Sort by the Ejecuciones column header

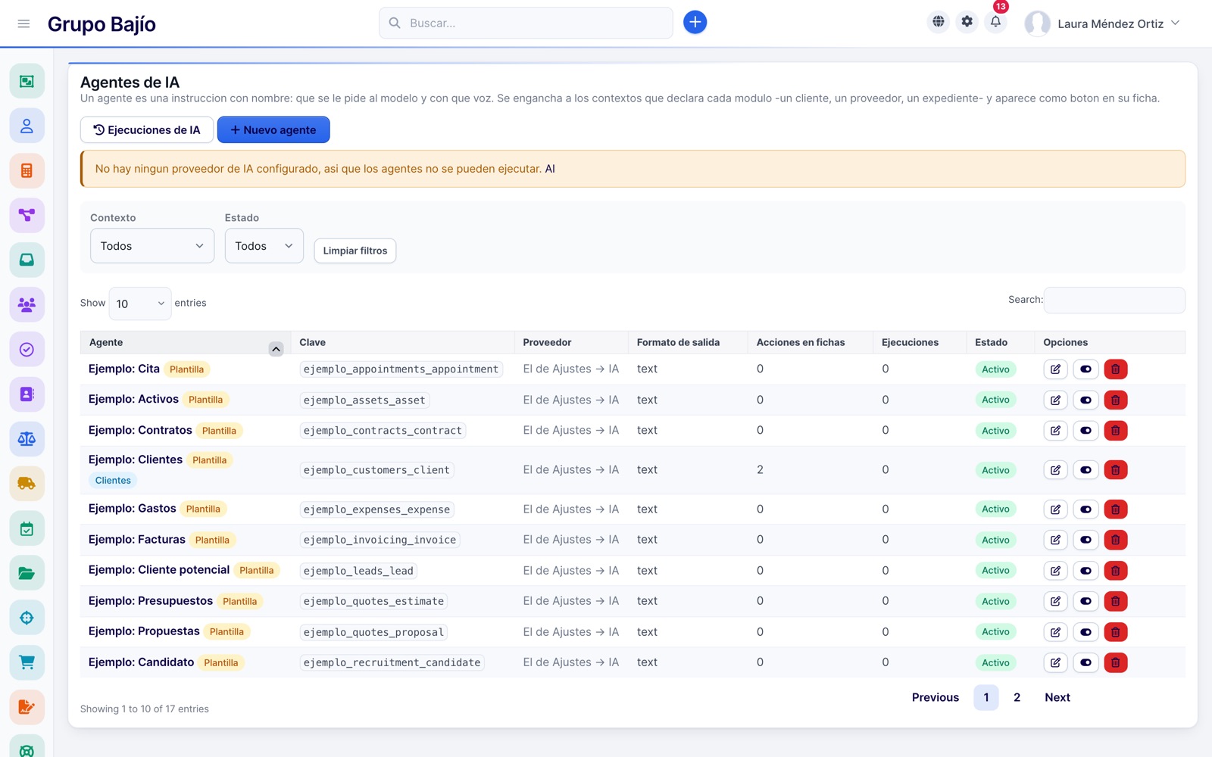(x=919, y=342)
